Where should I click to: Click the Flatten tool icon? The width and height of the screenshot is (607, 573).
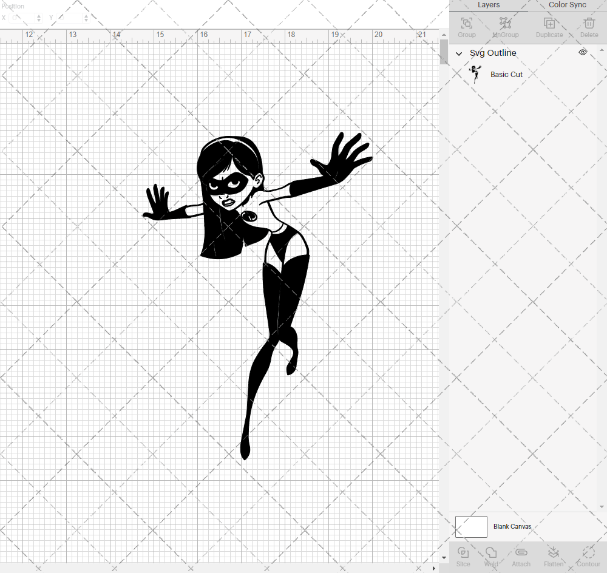[553, 552]
